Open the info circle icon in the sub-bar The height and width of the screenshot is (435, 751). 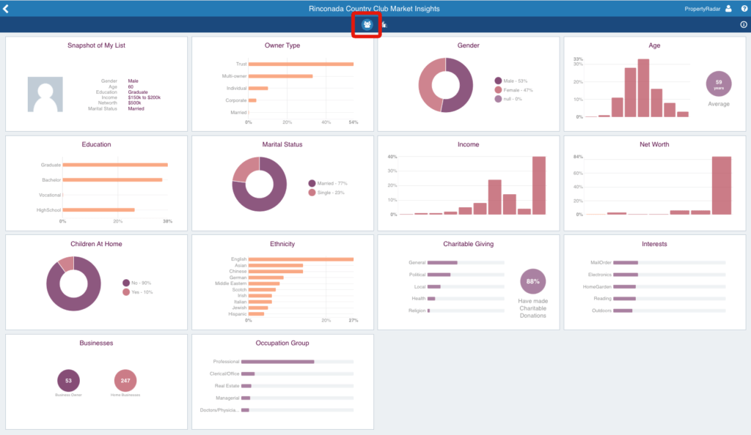(x=744, y=24)
